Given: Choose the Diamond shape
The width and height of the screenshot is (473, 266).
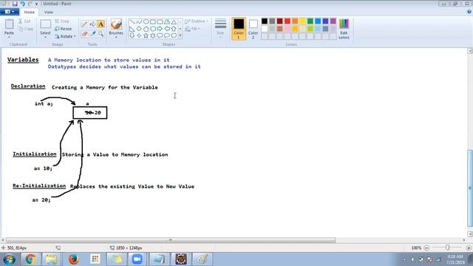Looking at the screenshot, I should (x=139, y=29).
